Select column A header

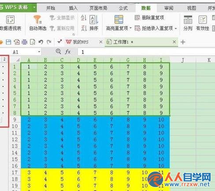(x=29, y=60)
